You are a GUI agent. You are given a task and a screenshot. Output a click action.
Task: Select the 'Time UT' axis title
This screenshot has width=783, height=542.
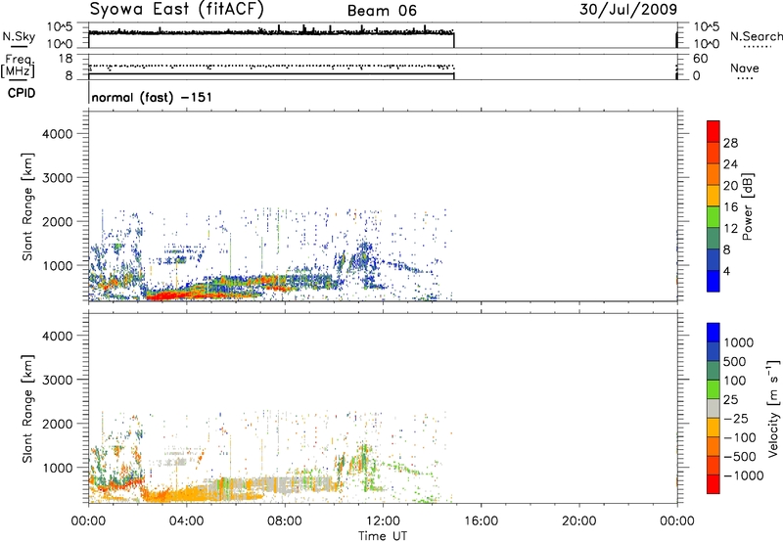pyautogui.click(x=383, y=536)
